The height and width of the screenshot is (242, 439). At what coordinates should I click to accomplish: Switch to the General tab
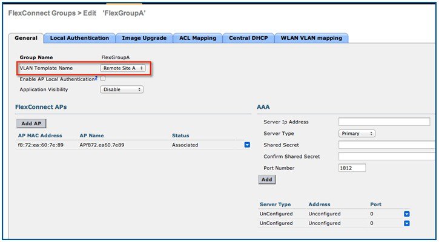tap(26, 38)
